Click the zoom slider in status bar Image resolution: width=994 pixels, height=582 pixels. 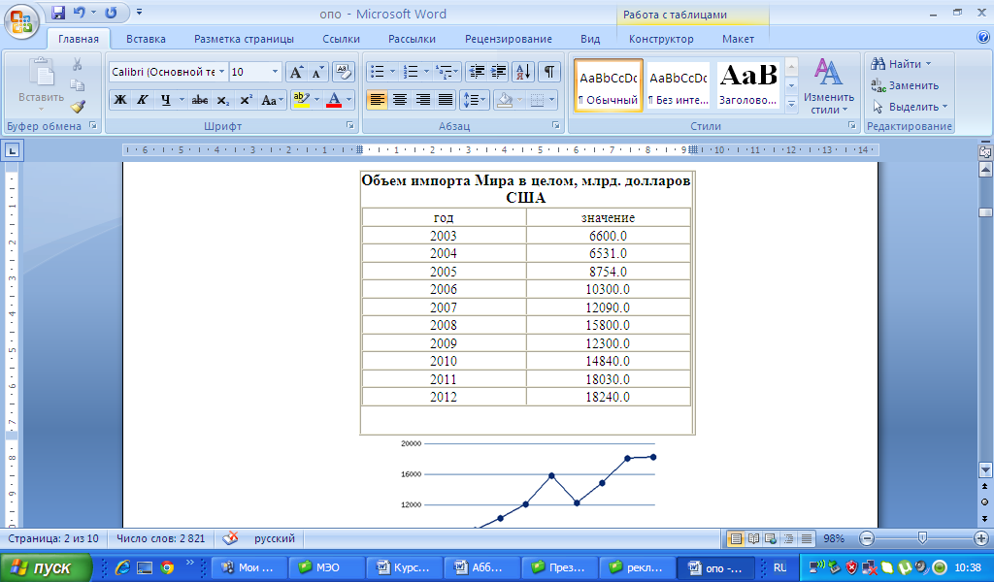(922, 538)
